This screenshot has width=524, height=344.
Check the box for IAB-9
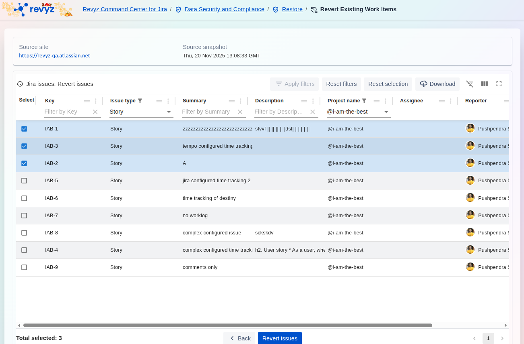24,267
